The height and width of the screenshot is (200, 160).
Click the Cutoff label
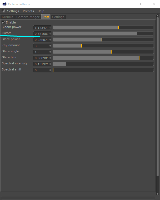(x=6, y=33)
